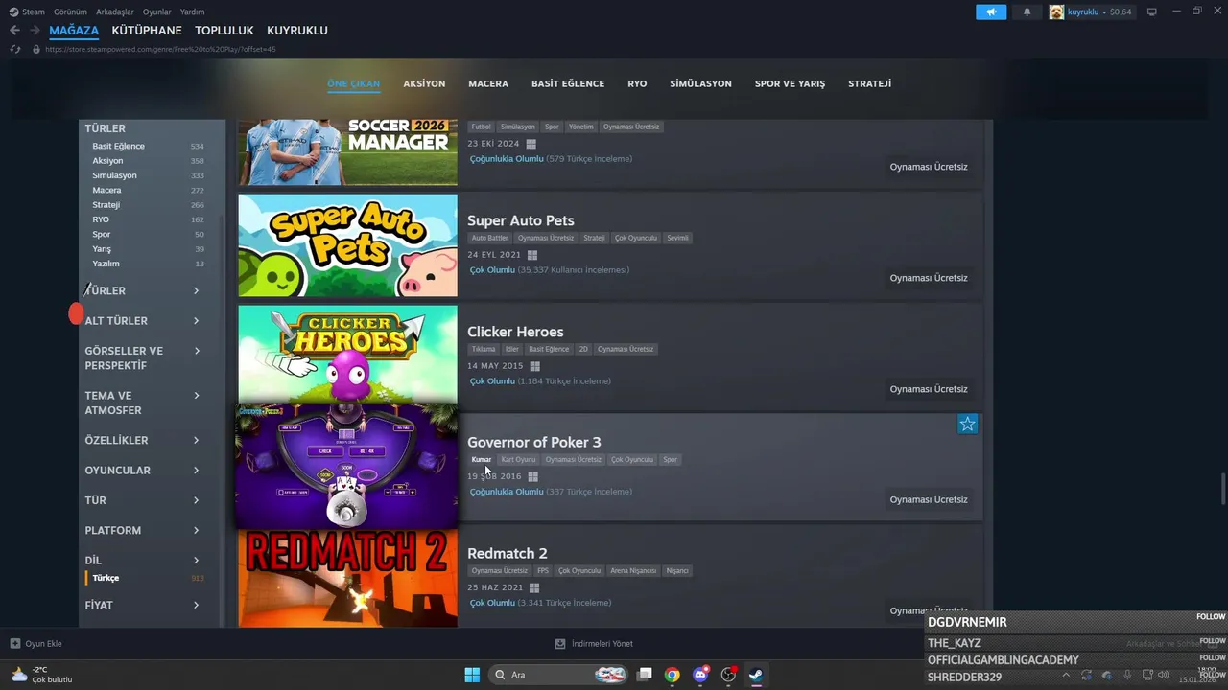Open Task View from the taskbar
Screen dimensions: 1228x690
pos(645,675)
